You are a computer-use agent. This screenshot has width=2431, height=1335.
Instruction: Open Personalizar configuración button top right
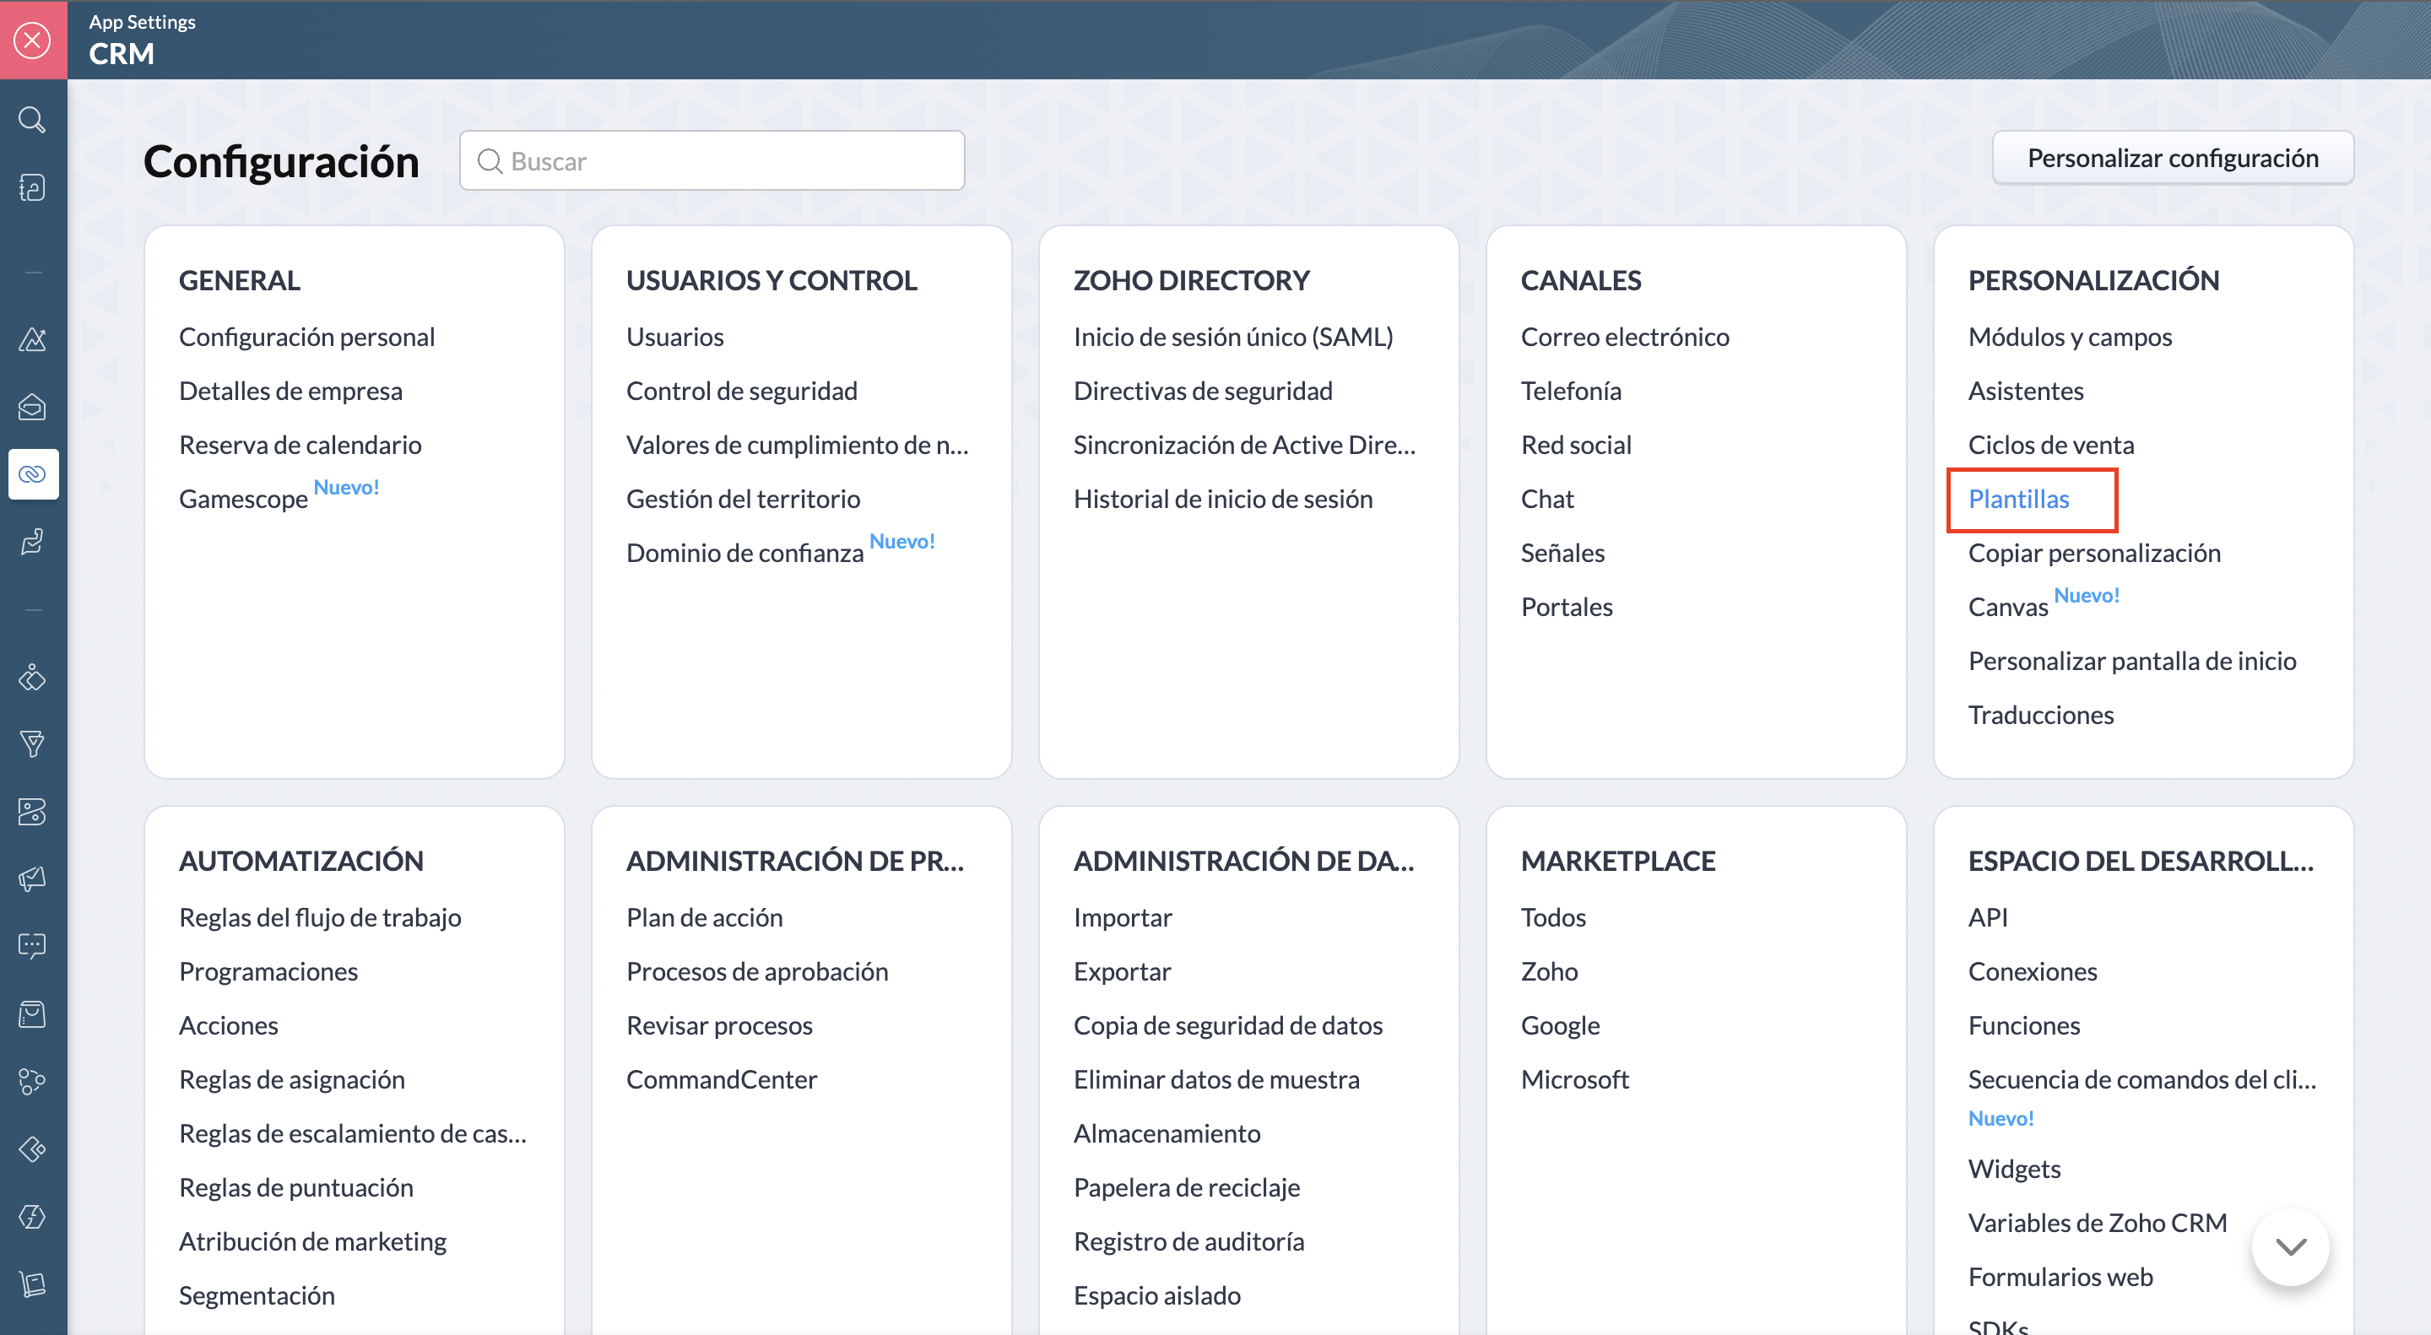click(2173, 158)
